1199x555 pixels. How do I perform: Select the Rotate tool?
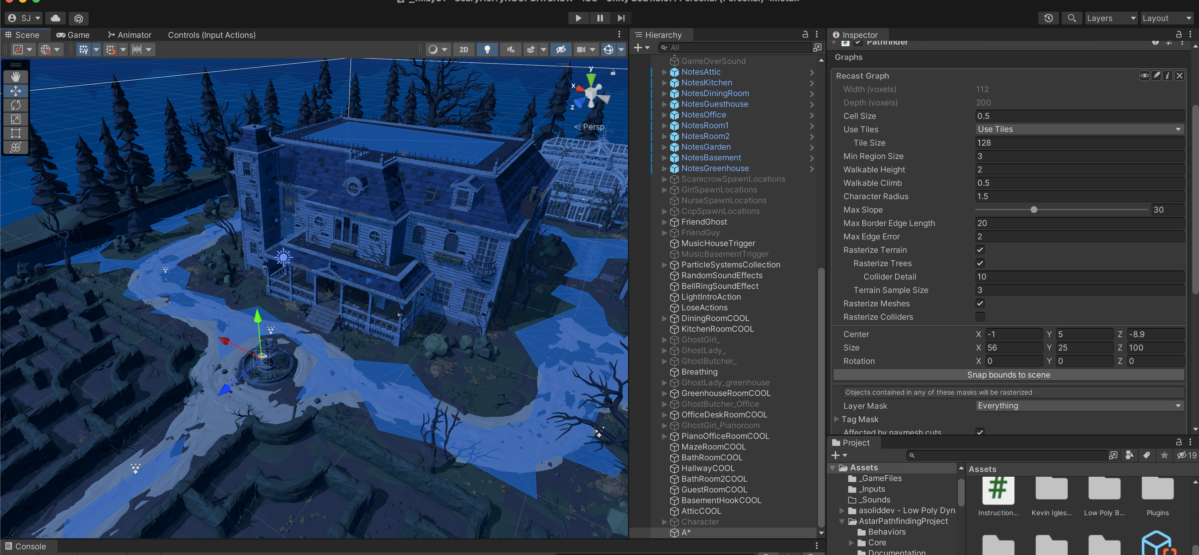tap(15, 105)
